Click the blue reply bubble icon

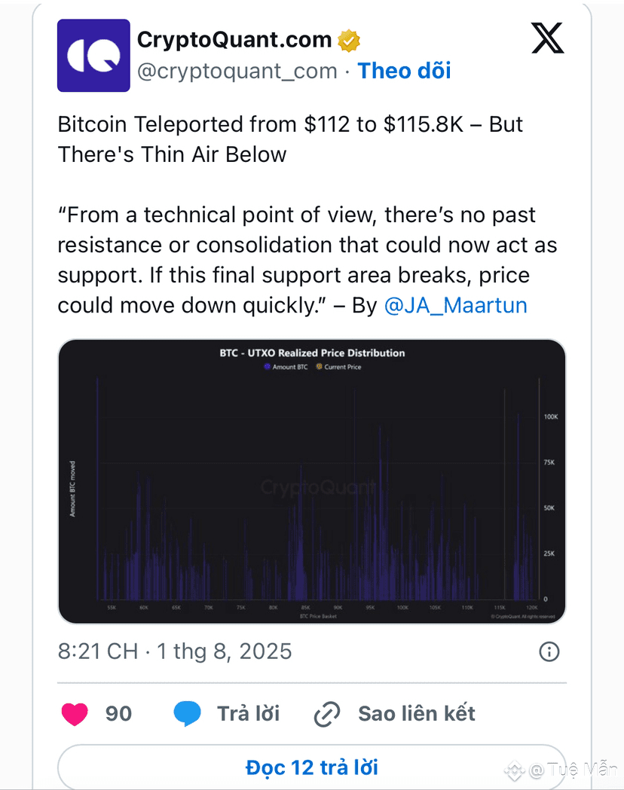pyautogui.click(x=187, y=714)
